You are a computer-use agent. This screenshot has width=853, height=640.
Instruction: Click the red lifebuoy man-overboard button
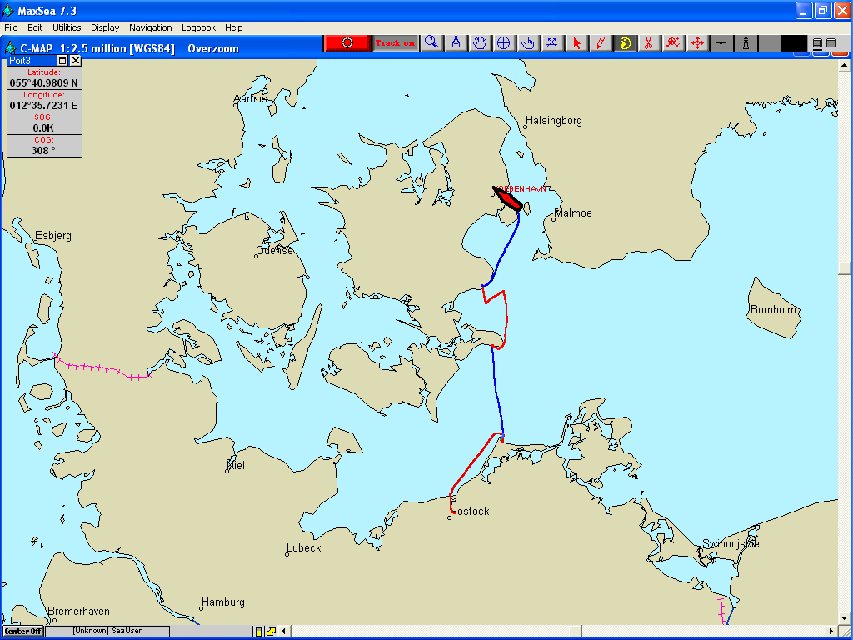[347, 43]
